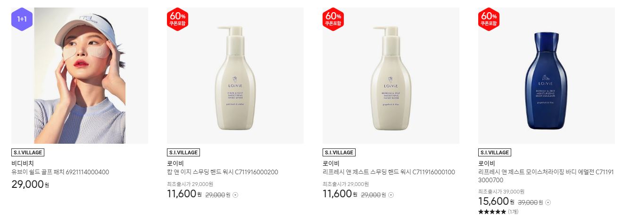Click the 60% coupon badge on Refresh & Zest hand wash
Viewport: 623px width, 217px height.
[x=333, y=19]
